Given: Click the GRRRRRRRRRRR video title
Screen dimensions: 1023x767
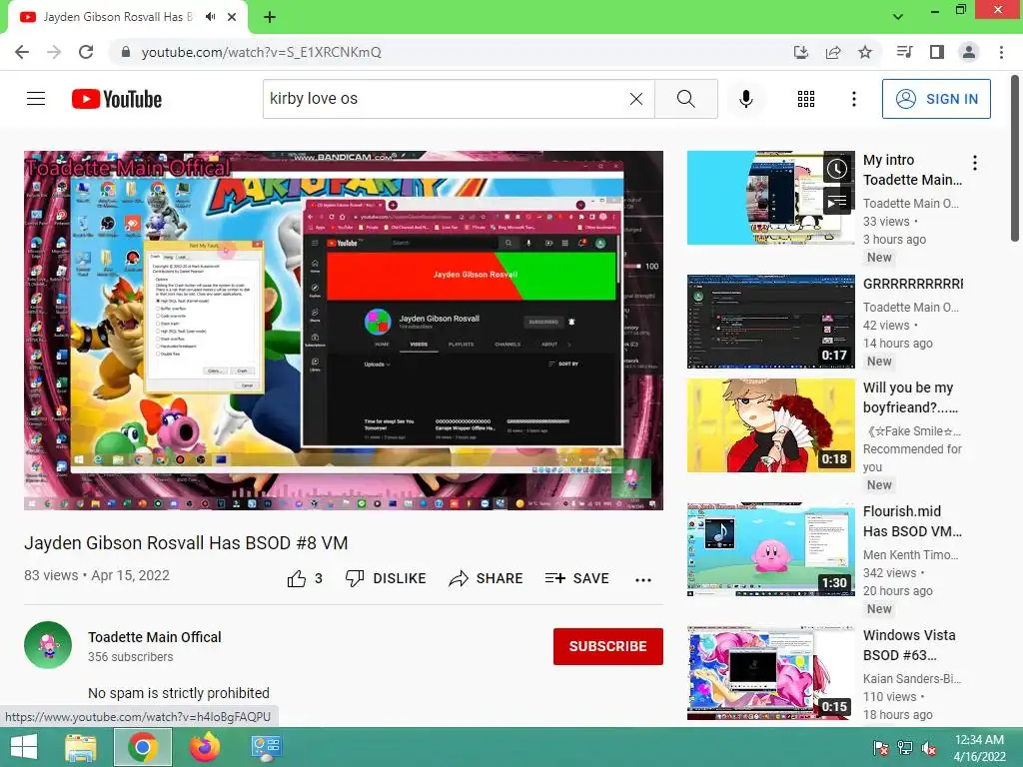Looking at the screenshot, I should (913, 284).
